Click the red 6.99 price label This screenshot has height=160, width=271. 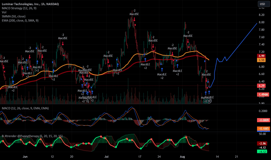[261, 56]
